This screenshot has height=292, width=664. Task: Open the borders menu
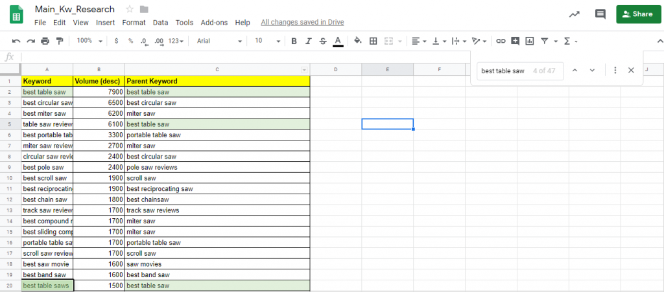373,41
